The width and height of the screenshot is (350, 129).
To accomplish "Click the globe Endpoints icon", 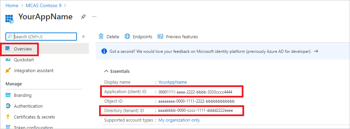I will [x=127, y=37].
